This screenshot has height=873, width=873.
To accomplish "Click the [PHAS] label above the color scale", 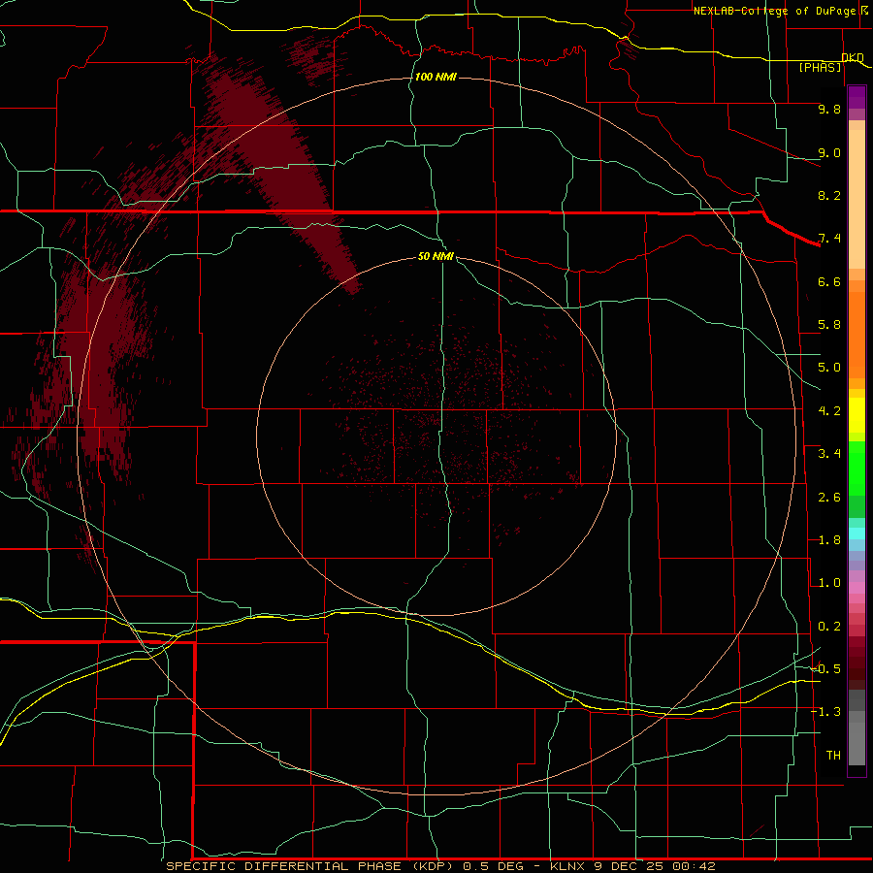I will pyautogui.click(x=820, y=67).
